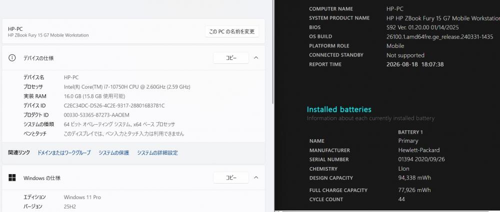Click the Windows 11 Pro edition value
This screenshot has height=212, width=500.
pos(82,198)
